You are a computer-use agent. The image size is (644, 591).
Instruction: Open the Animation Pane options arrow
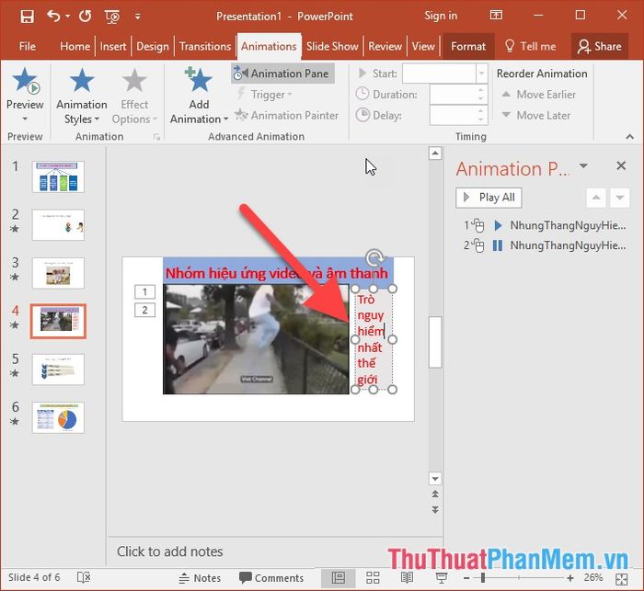pos(583,165)
